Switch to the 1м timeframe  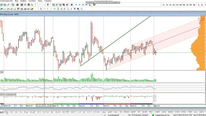(x=164, y=5)
